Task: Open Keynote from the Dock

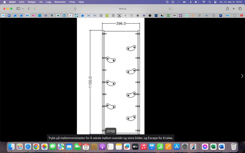Action: 152,147
